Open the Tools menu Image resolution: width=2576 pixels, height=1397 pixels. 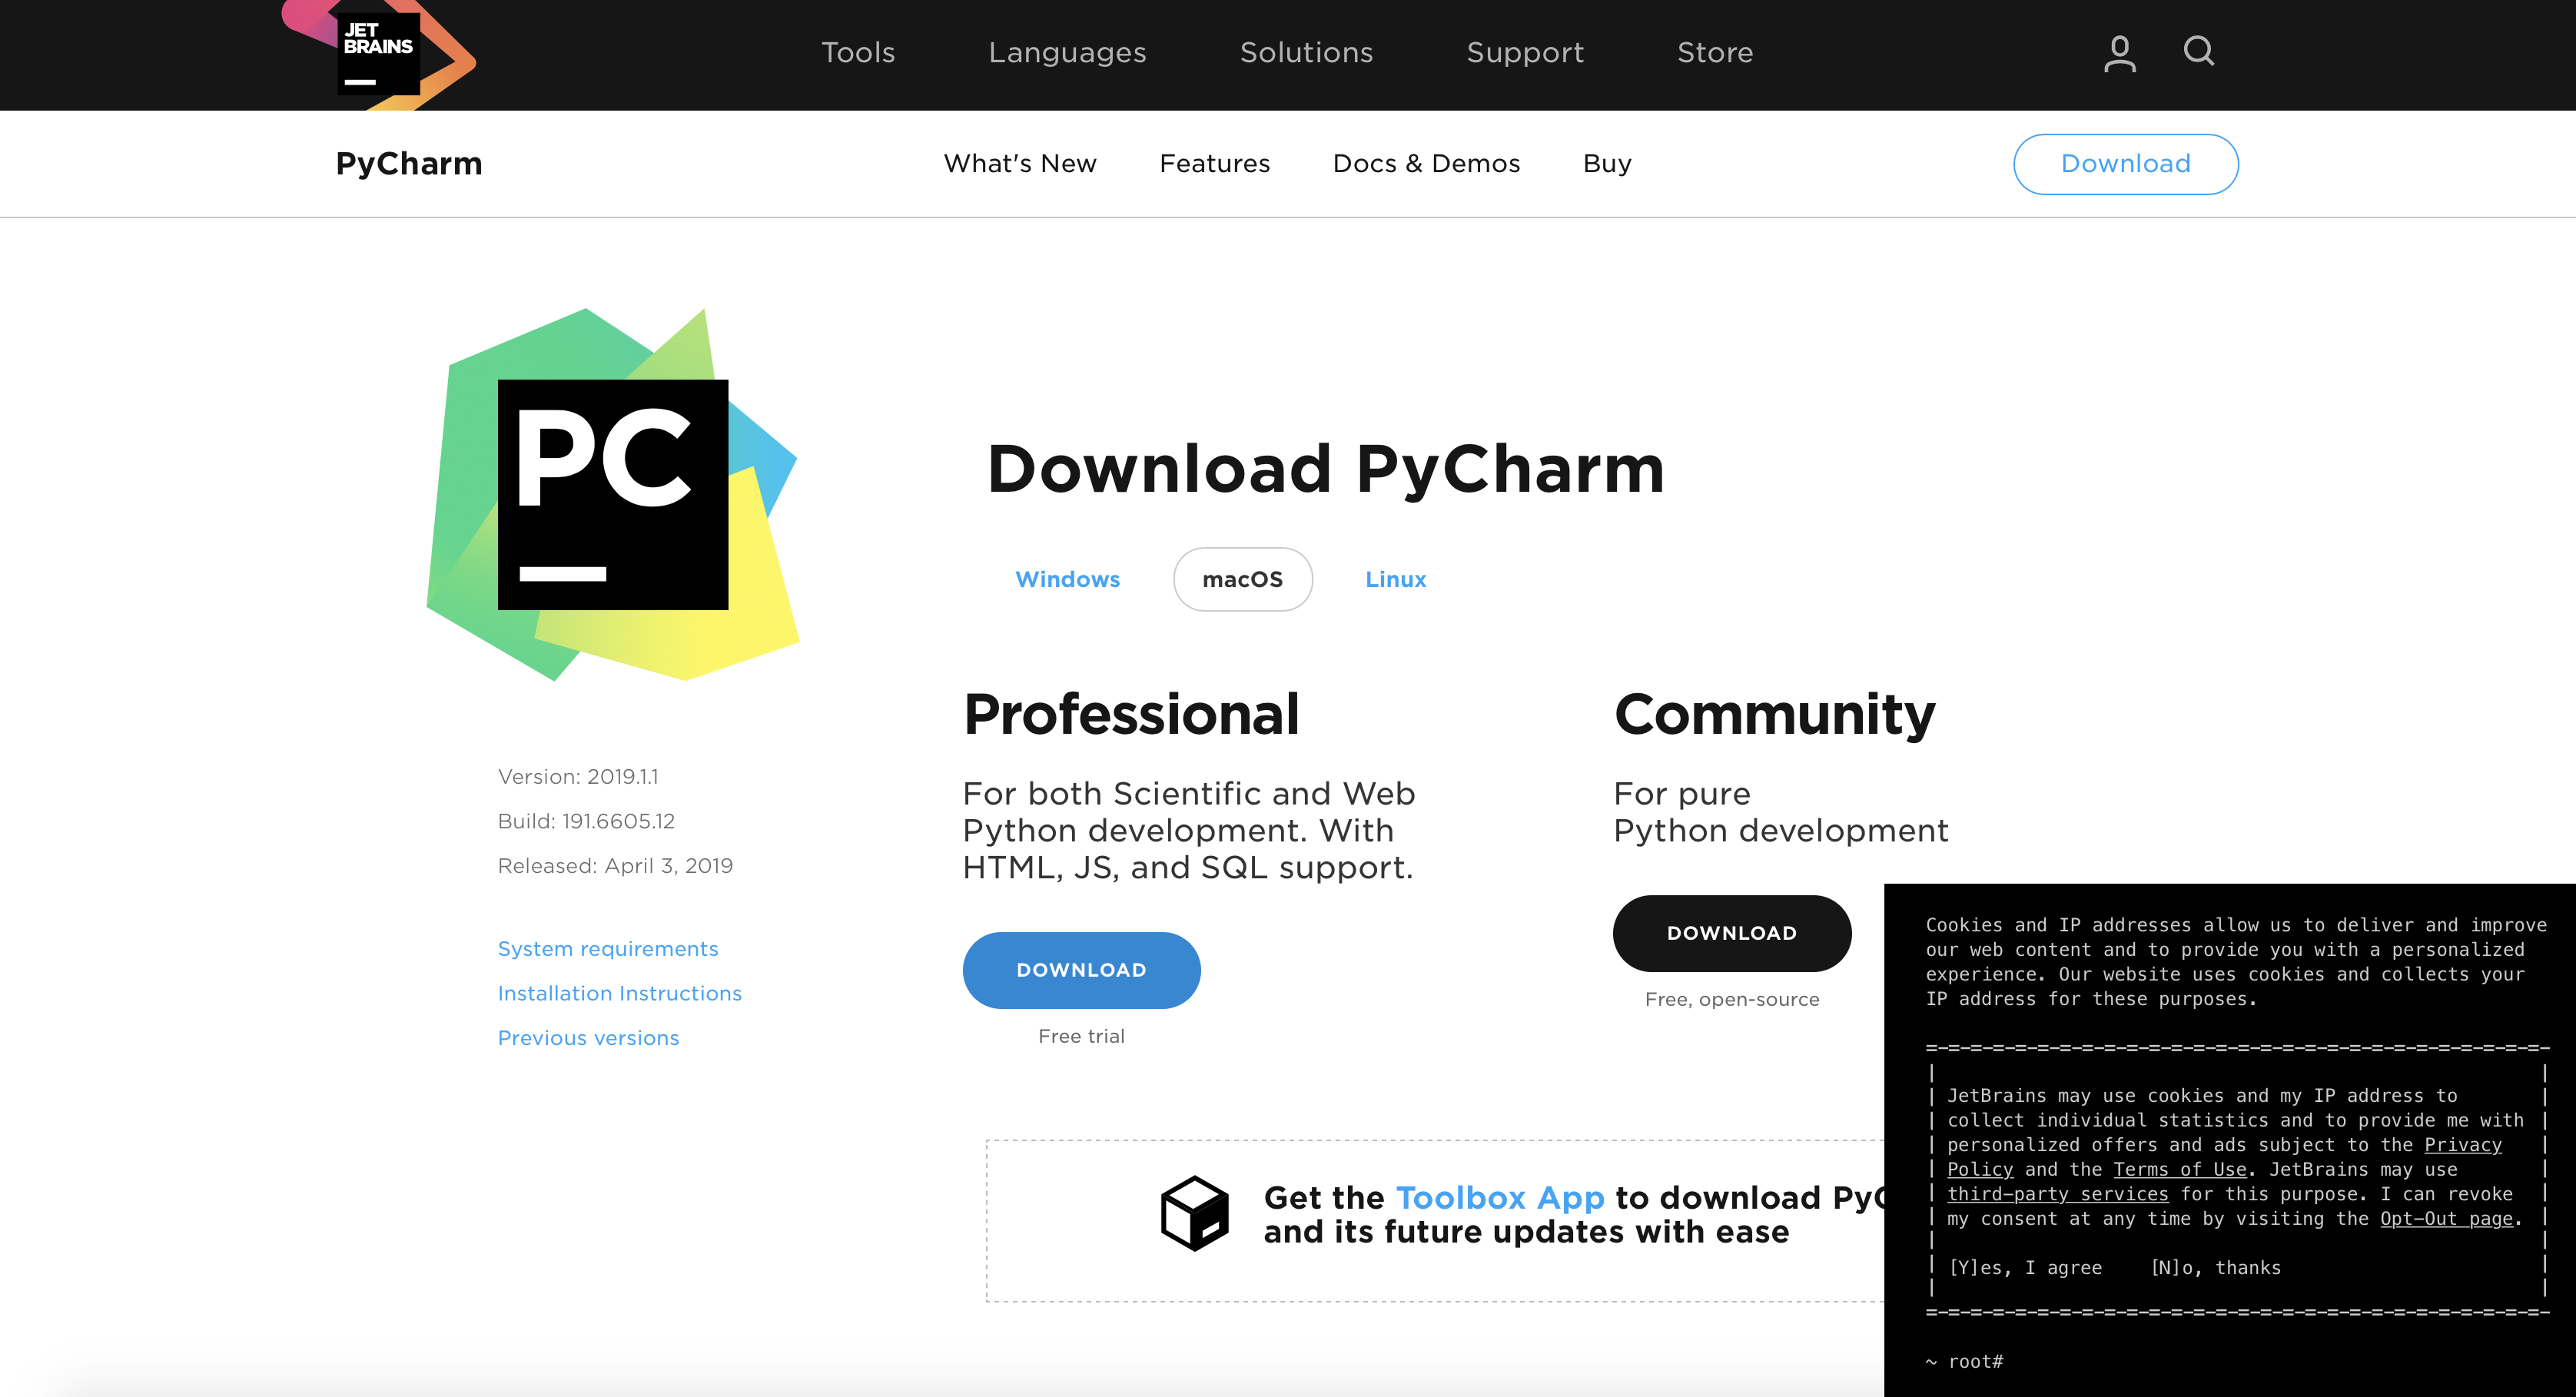858,52
